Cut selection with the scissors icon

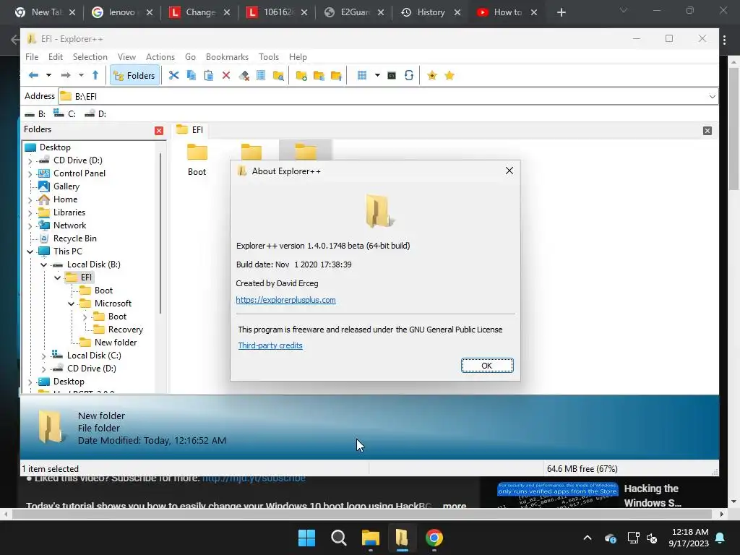173,75
